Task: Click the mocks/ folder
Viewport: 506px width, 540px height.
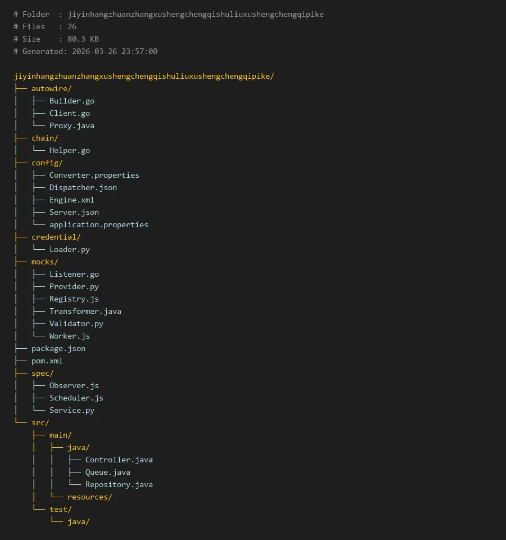Action: click(x=44, y=262)
